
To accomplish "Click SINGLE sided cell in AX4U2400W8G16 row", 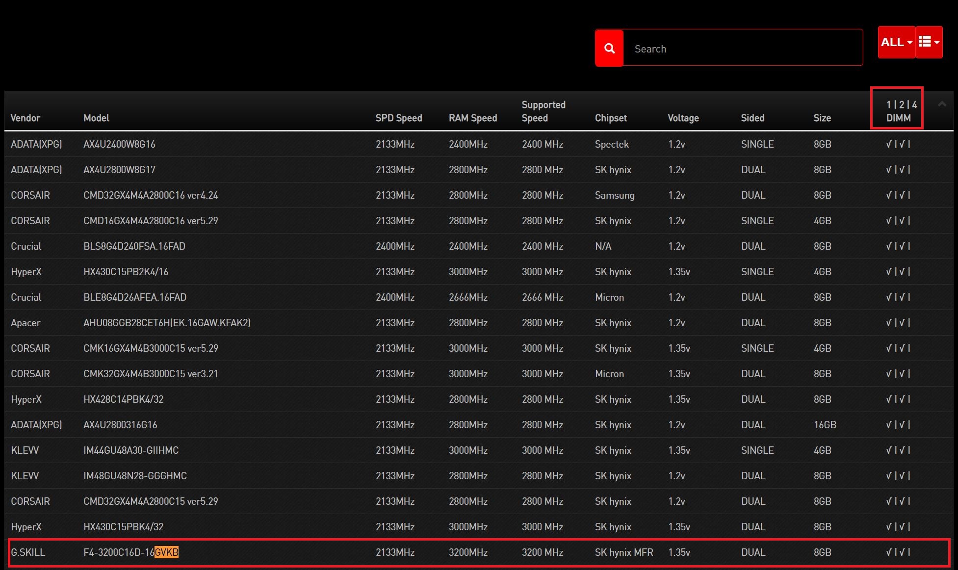I will (757, 144).
